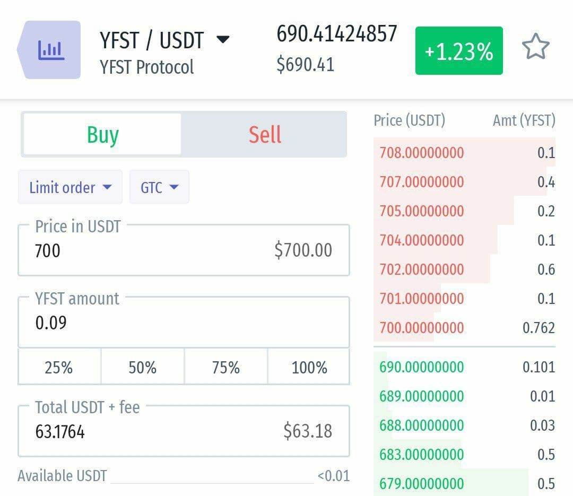Choose the 75% amount option

(x=226, y=367)
